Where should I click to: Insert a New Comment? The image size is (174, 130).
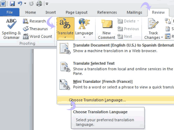(107, 29)
